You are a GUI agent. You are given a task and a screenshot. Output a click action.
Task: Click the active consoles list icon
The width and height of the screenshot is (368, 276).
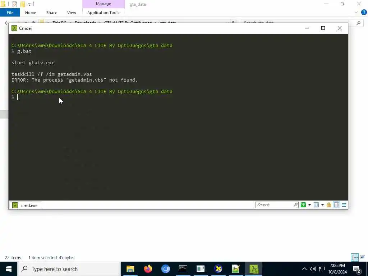click(x=316, y=205)
